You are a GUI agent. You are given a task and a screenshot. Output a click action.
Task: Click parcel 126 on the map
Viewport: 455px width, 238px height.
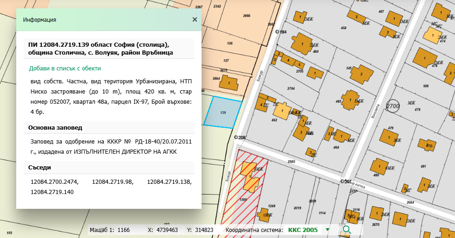230,43
